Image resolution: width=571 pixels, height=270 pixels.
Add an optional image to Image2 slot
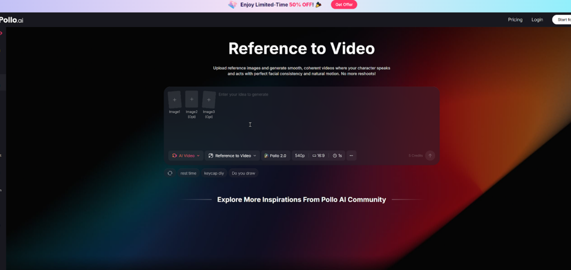[191, 100]
